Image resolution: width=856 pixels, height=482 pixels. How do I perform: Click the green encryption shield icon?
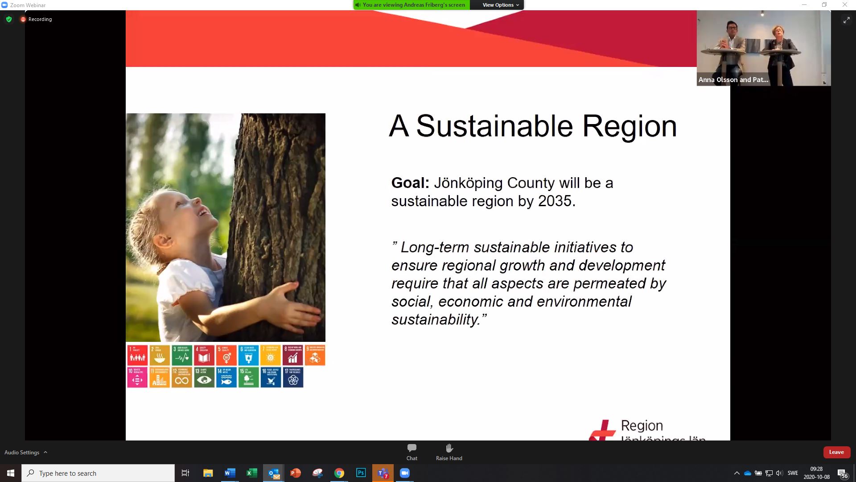pos(9,19)
